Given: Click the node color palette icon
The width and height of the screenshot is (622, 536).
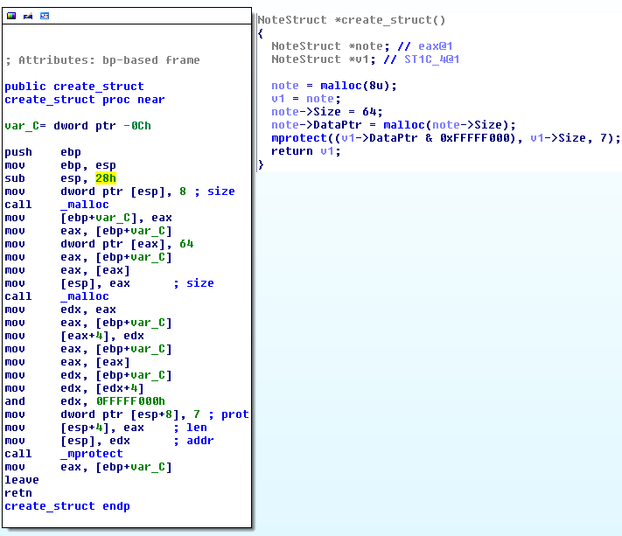Looking at the screenshot, I should [x=11, y=16].
